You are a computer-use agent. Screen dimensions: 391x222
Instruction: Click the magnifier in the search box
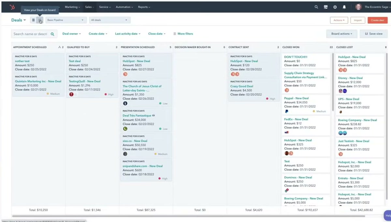[x=52, y=34]
